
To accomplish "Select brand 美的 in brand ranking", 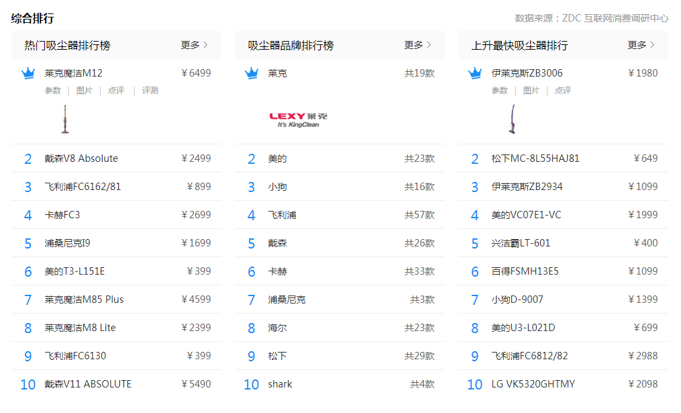I will [278, 158].
